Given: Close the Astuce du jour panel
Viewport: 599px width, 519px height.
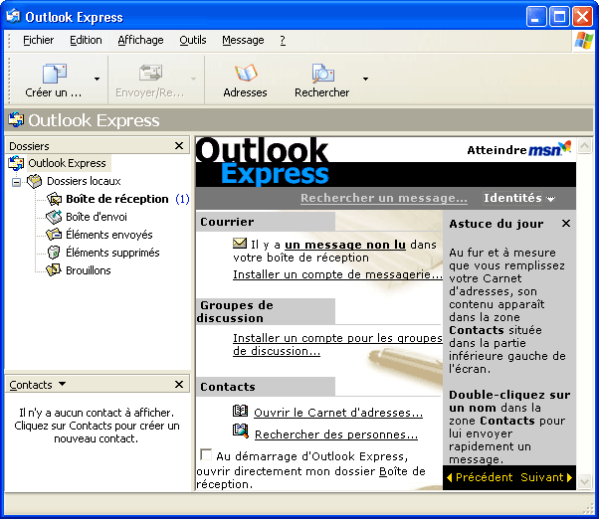Looking at the screenshot, I should (x=566, y=224).
